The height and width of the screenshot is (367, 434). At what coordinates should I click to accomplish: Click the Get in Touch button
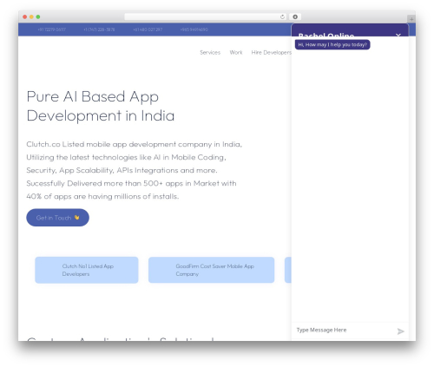[57, 218]
